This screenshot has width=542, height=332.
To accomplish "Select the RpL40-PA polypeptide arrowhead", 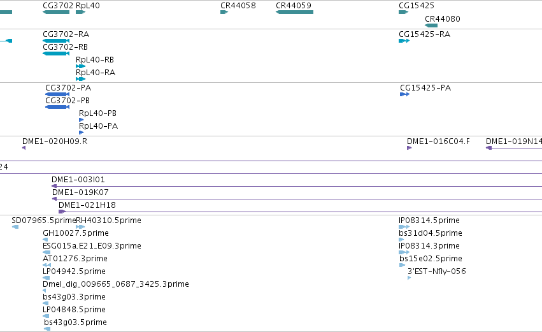I will (x=82, y=133).
